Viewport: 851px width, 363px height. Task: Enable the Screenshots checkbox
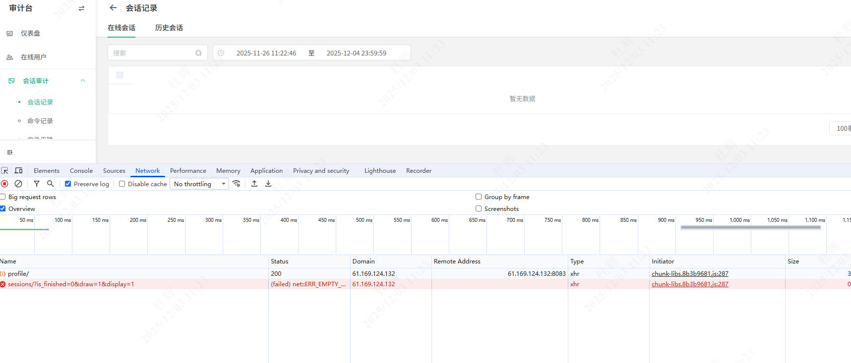[x=479, y=208]
